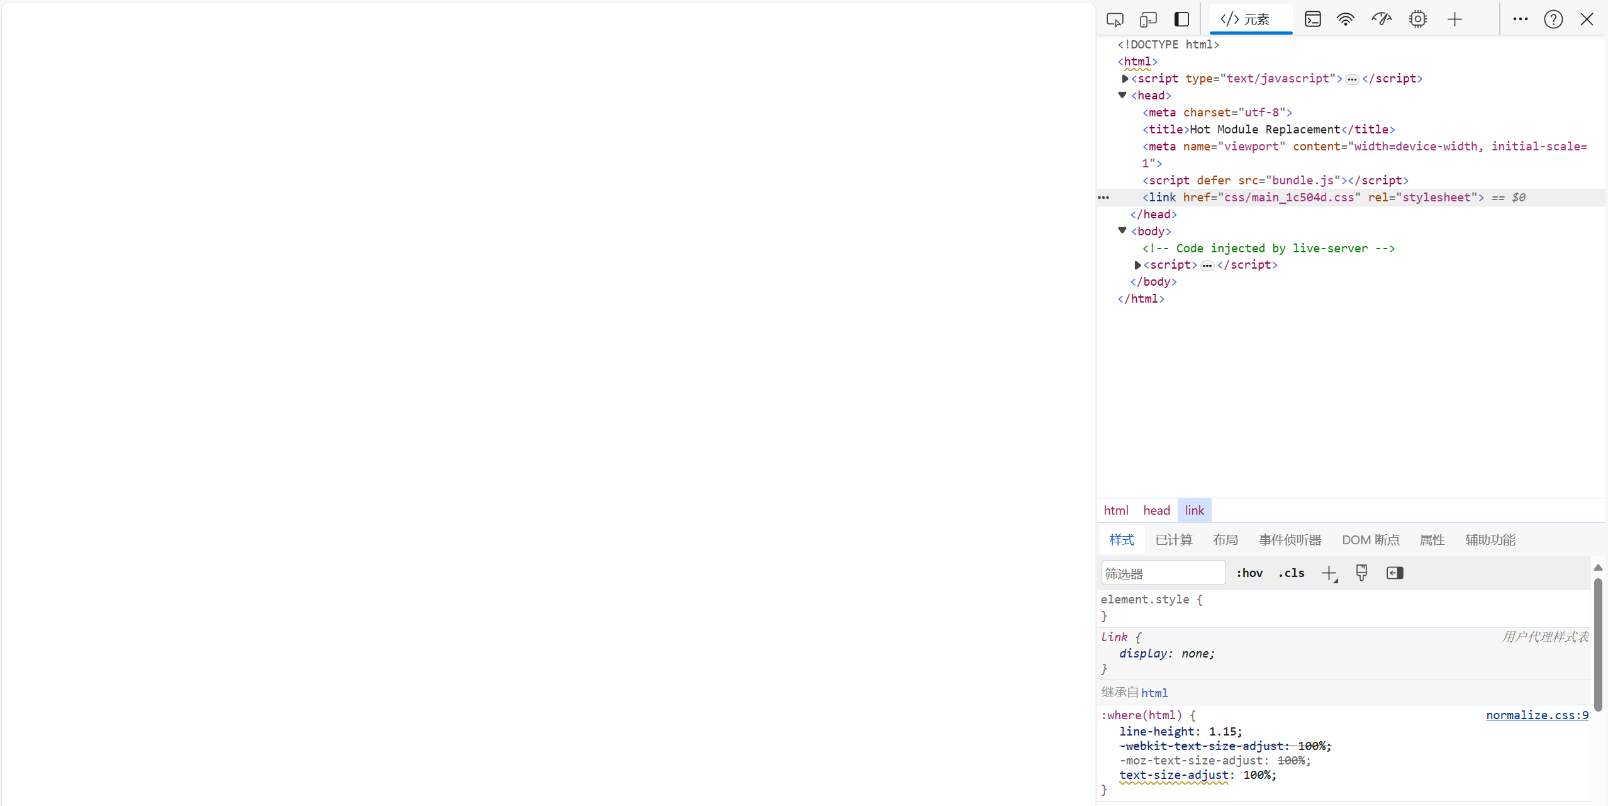This screenshot has width=1608, height=806.
Task: Click the element.style rule block
Action: click(1345, 608)
